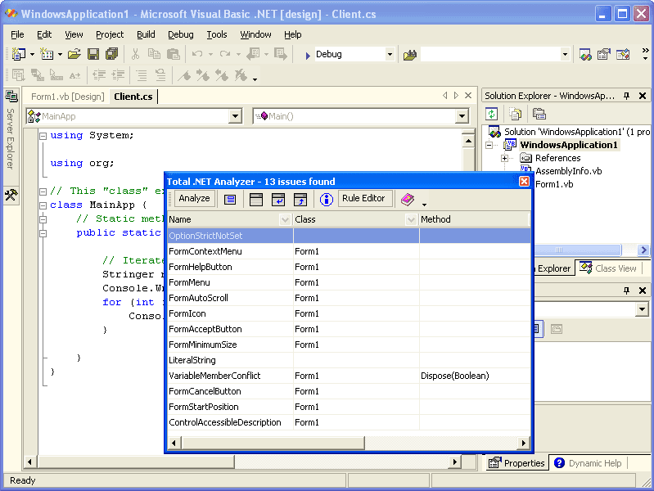Viewport: 654px width, 491px height.
Task: Click the Analyzer information icon
Action: tap(326, 199)
